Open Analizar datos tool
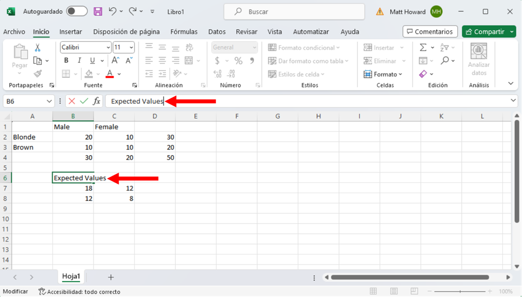The image size is (522, 297). point(479,59)
